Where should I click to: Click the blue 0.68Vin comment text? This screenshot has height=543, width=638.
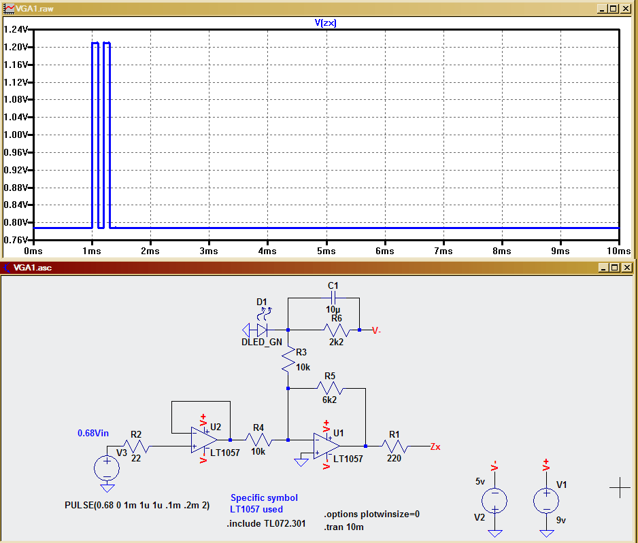click(x=93, y=434)
